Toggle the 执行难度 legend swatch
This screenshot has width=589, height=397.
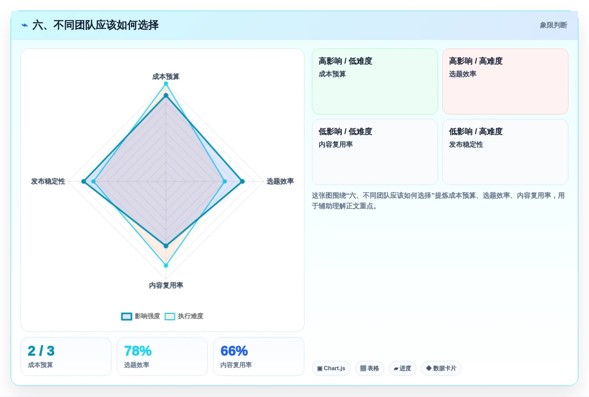[x=170, y=316]
